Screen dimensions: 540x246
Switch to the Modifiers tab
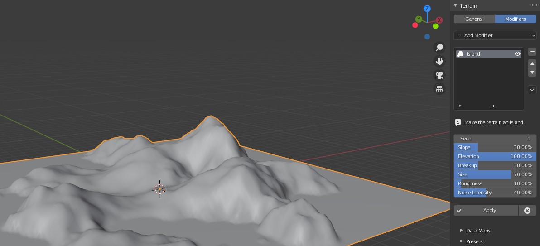516,19
